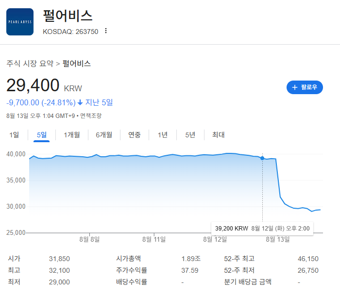This screenshot has width=340, height=297.
Task: Show the 1년 chart range
Action: coord(163,135)
